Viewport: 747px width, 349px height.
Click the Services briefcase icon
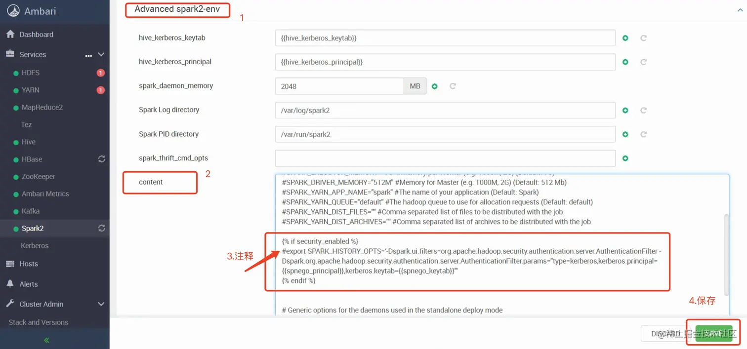pos(10,54)
